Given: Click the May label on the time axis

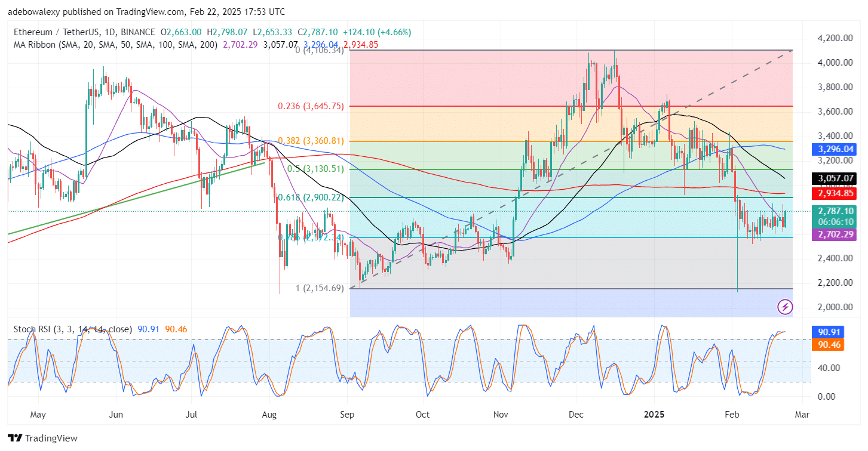Looking at the screenshot, I should 37,414.
